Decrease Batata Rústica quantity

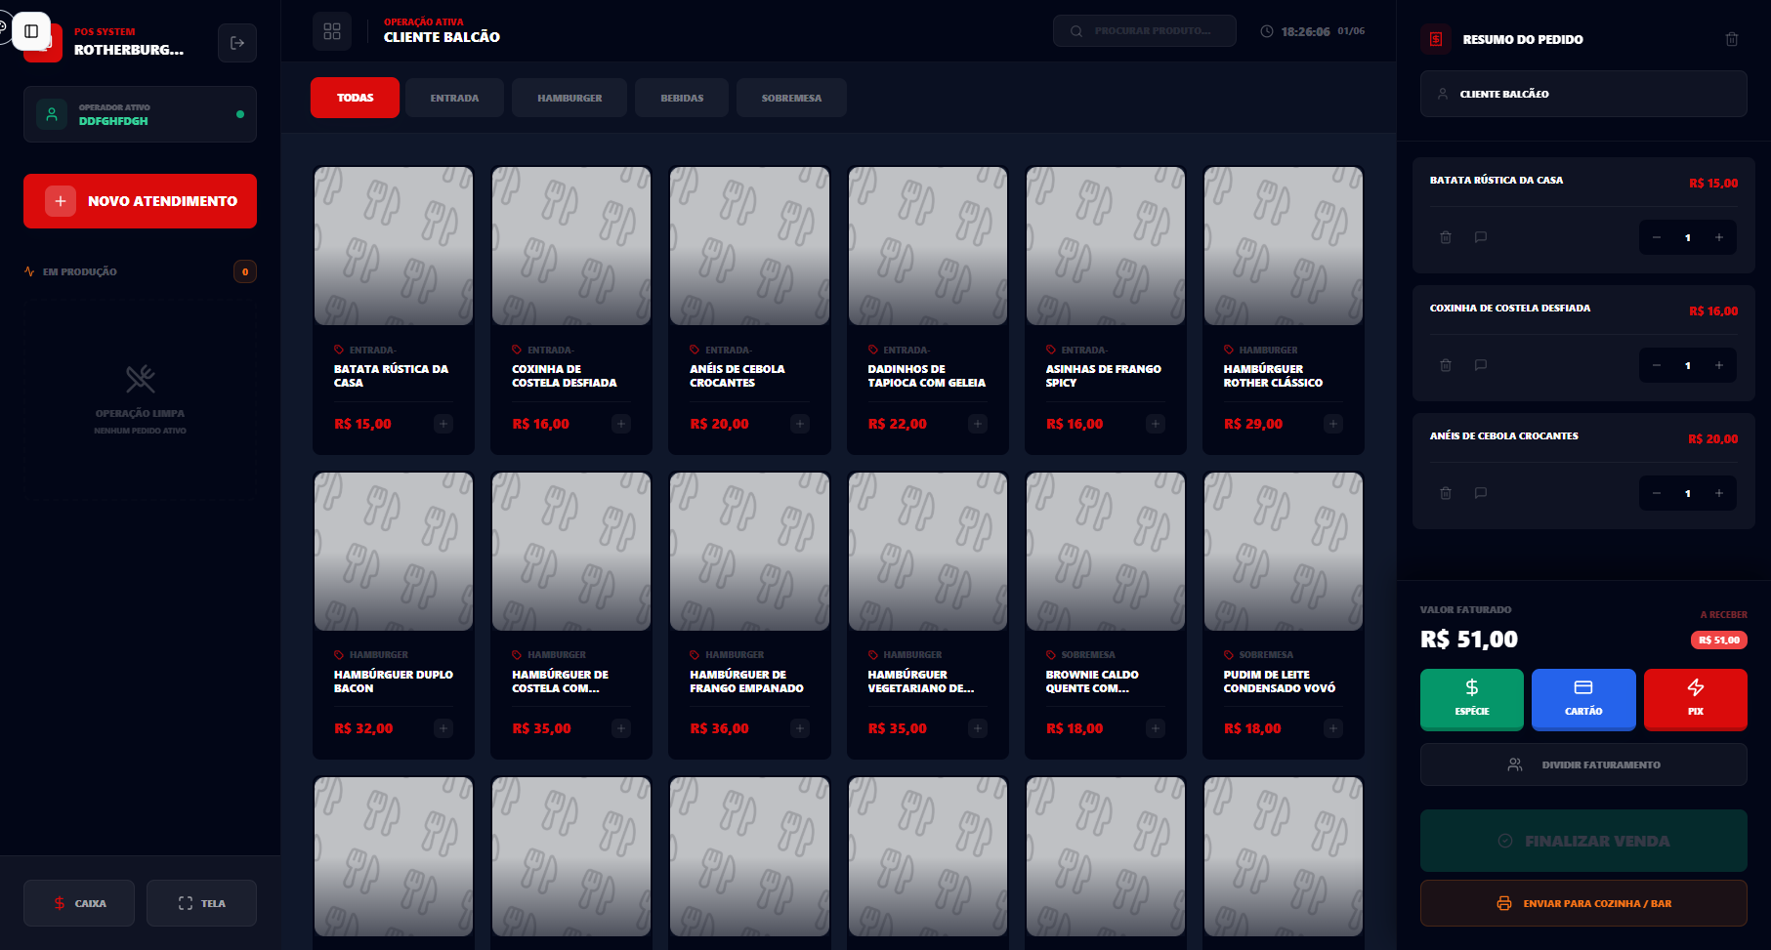click(1657, 237)
